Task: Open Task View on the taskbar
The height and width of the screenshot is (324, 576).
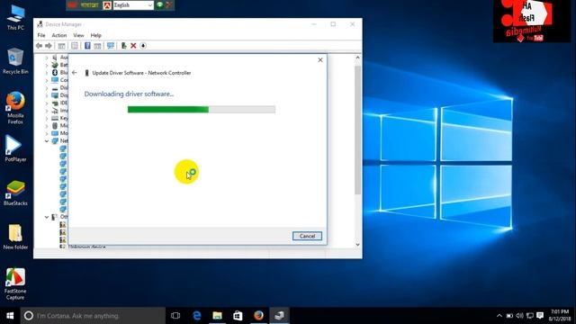Action: (x=175, y=316)
